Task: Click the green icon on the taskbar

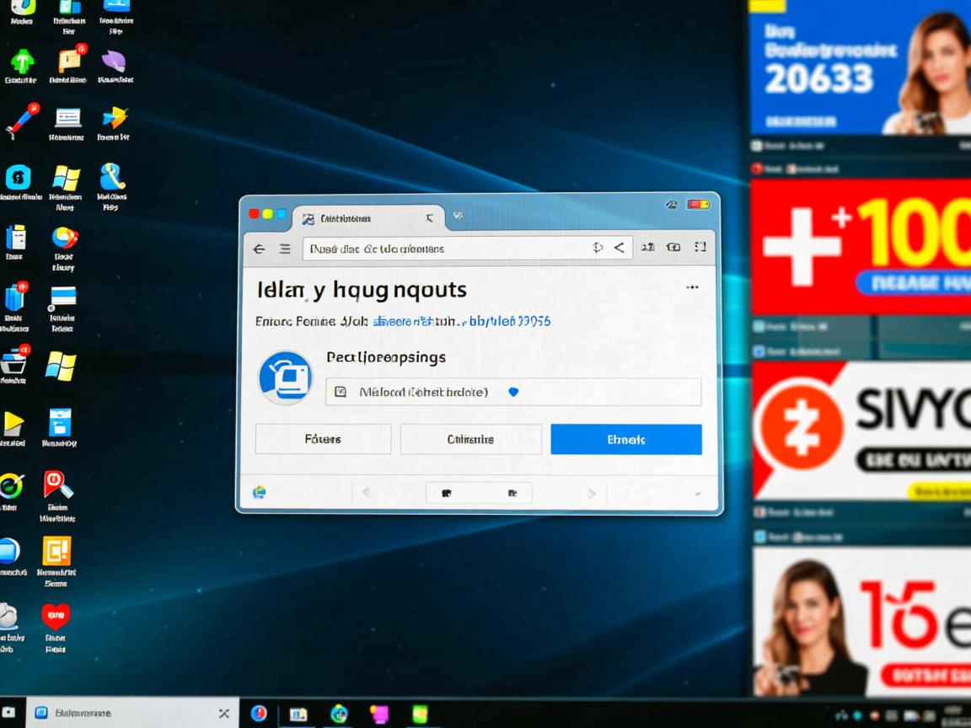Action: click(x=420, y=714)
